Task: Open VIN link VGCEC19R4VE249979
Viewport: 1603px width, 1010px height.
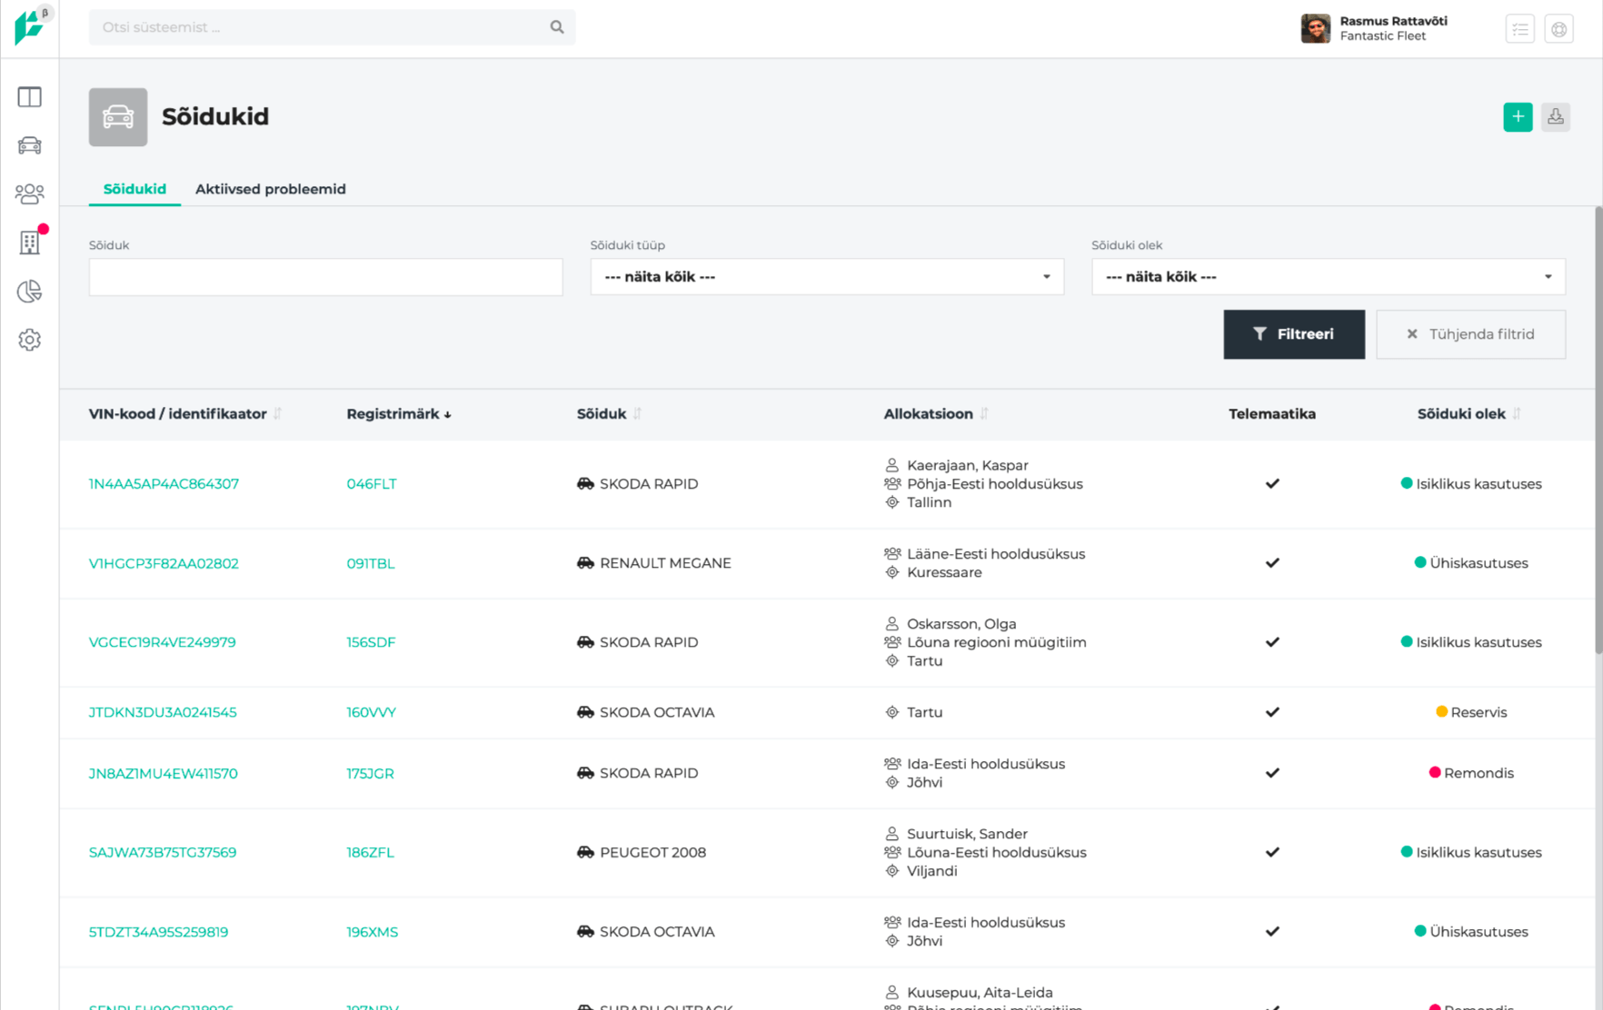Action: 163,642
